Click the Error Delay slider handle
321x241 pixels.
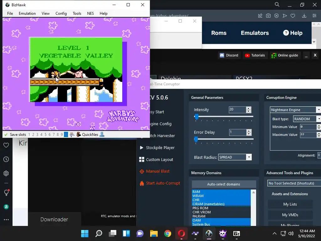196,139
